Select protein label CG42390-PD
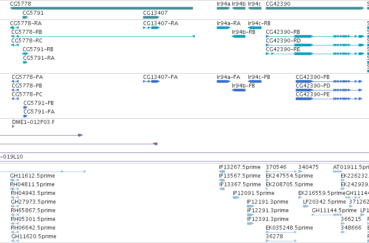 pyautogui.click(x=313, y=86)
